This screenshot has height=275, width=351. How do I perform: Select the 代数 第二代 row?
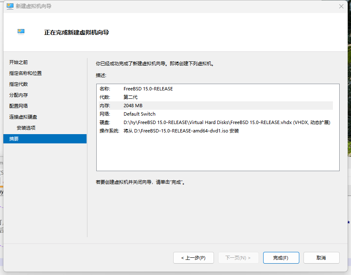[216, 97]
